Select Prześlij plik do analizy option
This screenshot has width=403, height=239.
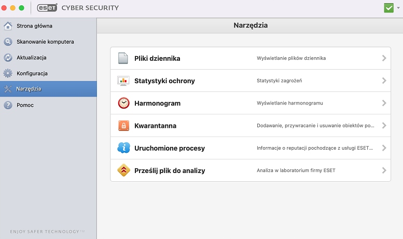(x=170, y=170)
